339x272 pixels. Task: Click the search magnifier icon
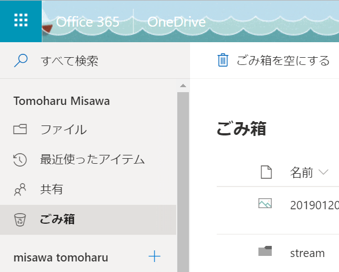tap(21, 61)
